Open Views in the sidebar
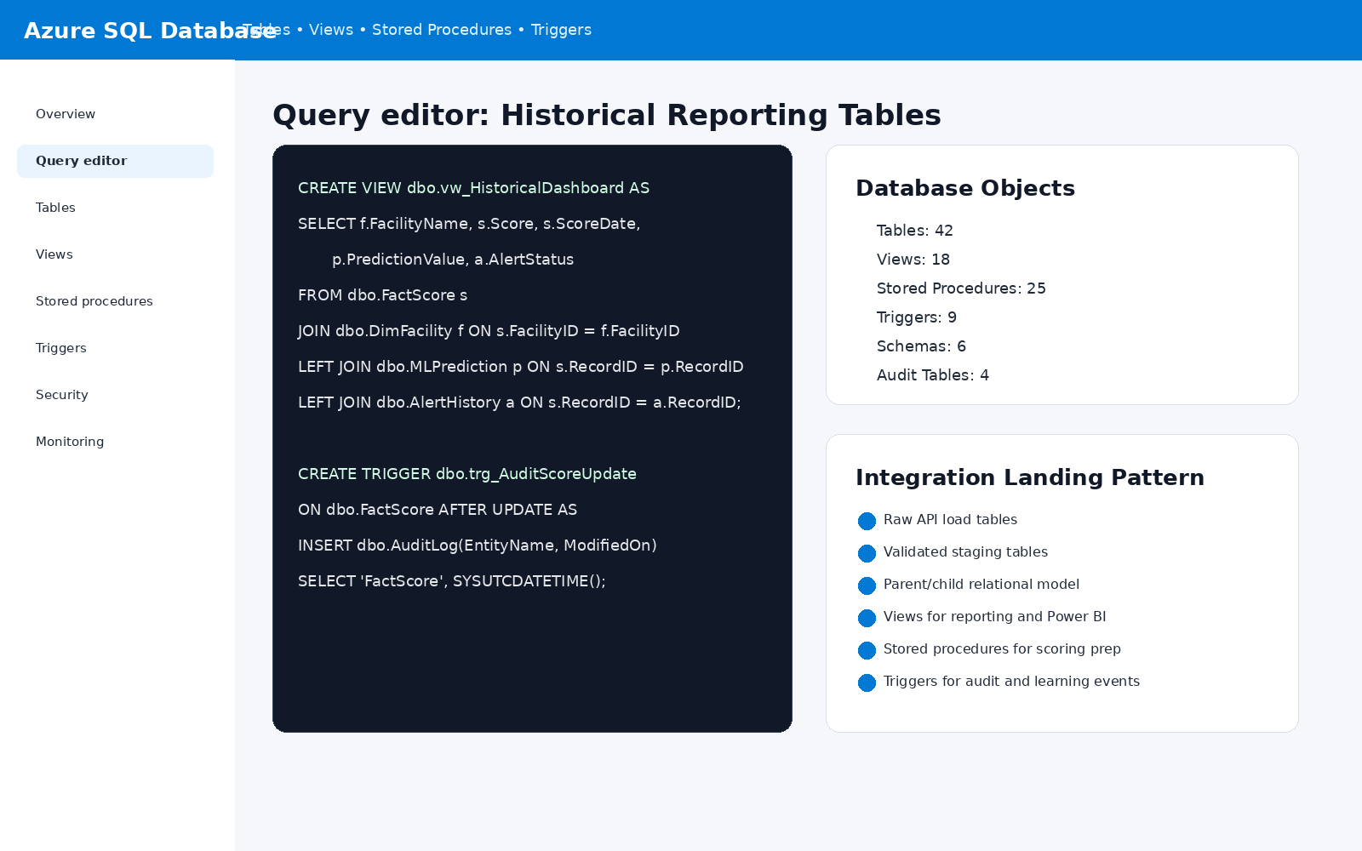The height and width of the screenshot is (851, 1362). click(x=115, y=254)
